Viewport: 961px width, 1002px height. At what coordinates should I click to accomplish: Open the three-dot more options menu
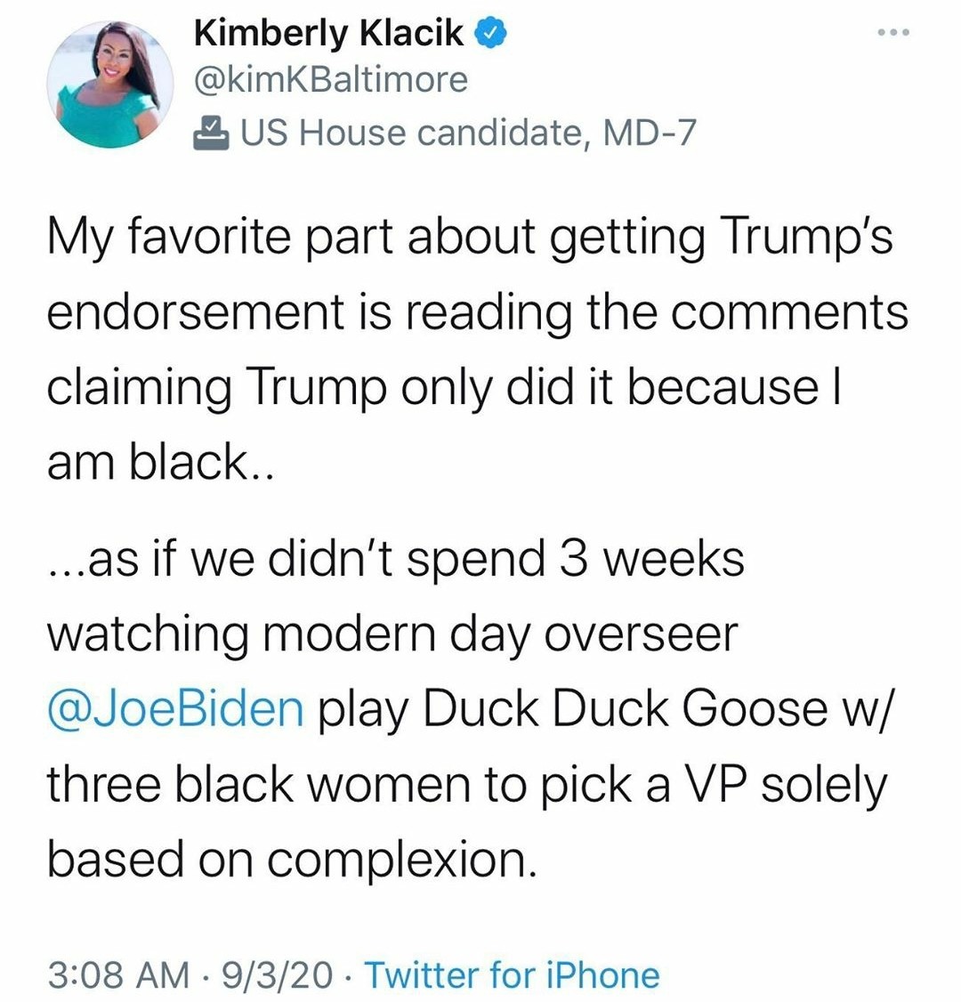(x=891, y=33)
